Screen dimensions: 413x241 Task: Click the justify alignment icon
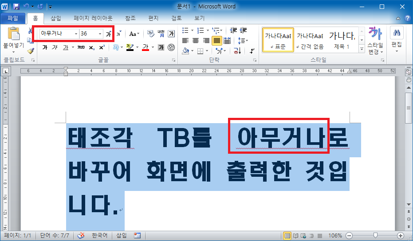pyautogui.click(x=216, y=40)
